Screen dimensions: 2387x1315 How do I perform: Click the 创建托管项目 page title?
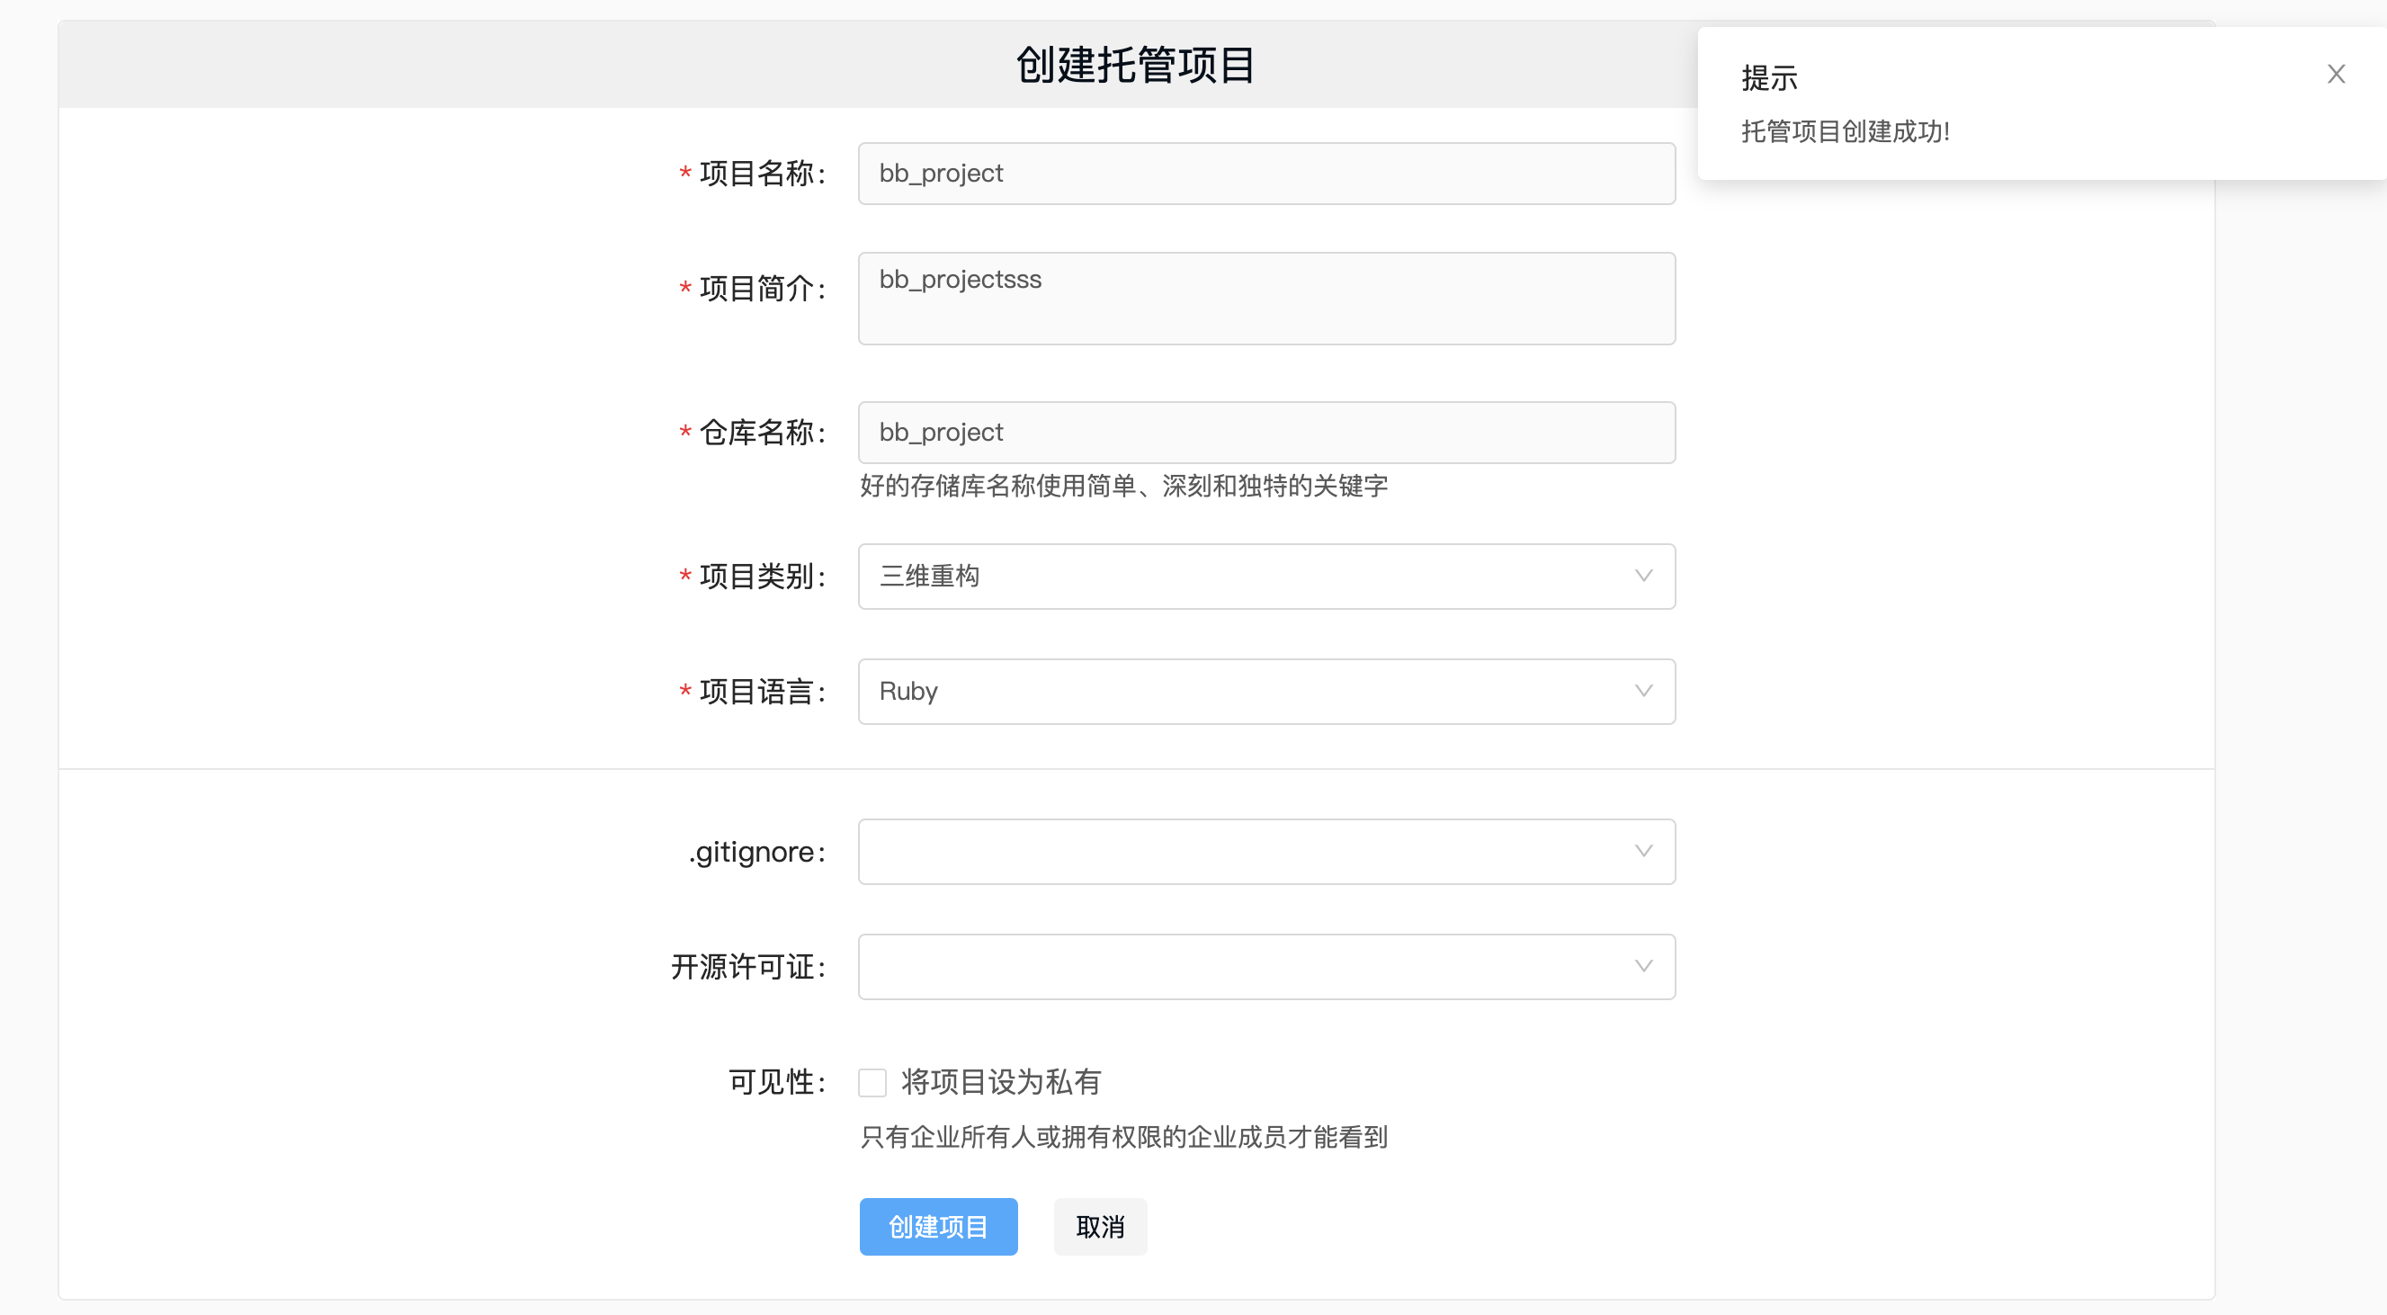pos(1135,65)
